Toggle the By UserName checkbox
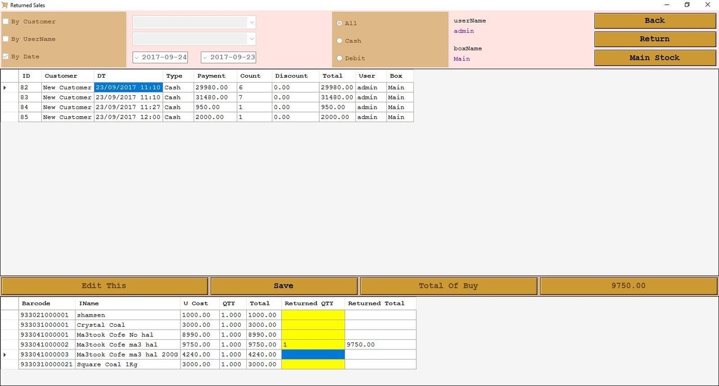Viewport: 719px width, 386px height. click(6, 39)
